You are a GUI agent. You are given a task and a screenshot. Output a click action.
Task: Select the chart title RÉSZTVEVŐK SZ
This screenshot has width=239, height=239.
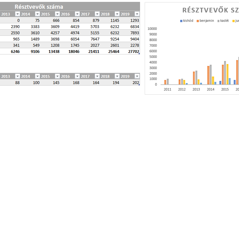[x=210, y=10]
